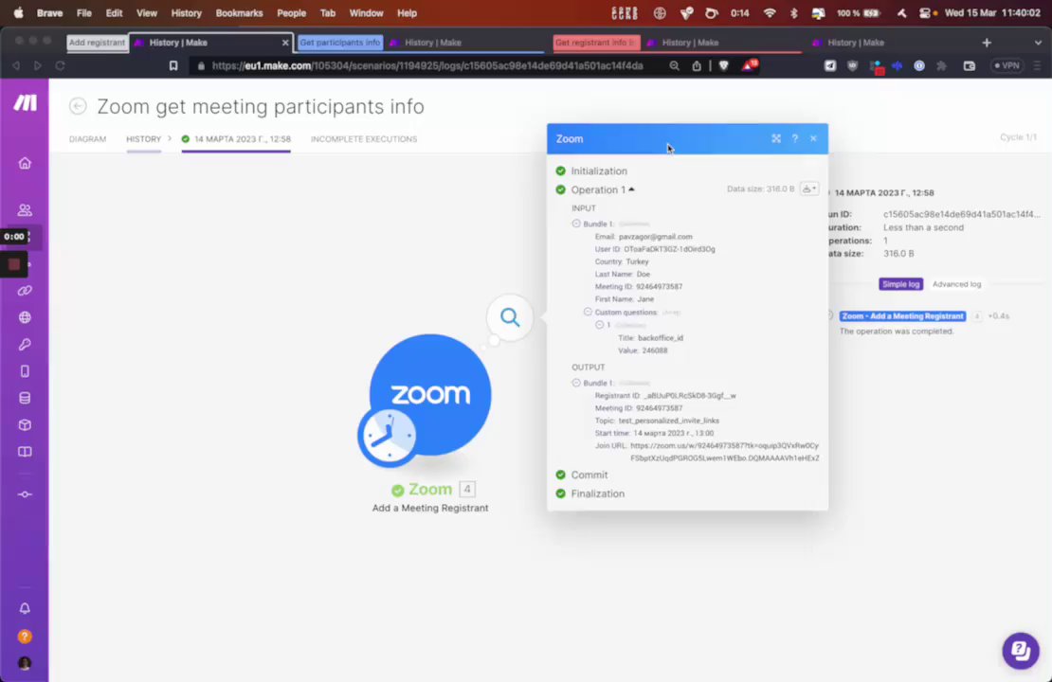Open help question mark in Zoom panel
Screen dimensions: 1052x682
[x=795, y=138]
